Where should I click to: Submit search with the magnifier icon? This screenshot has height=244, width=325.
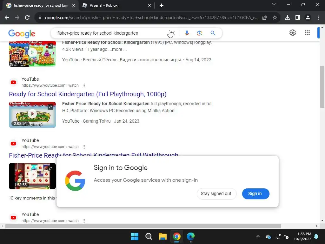tap(213, 33)
